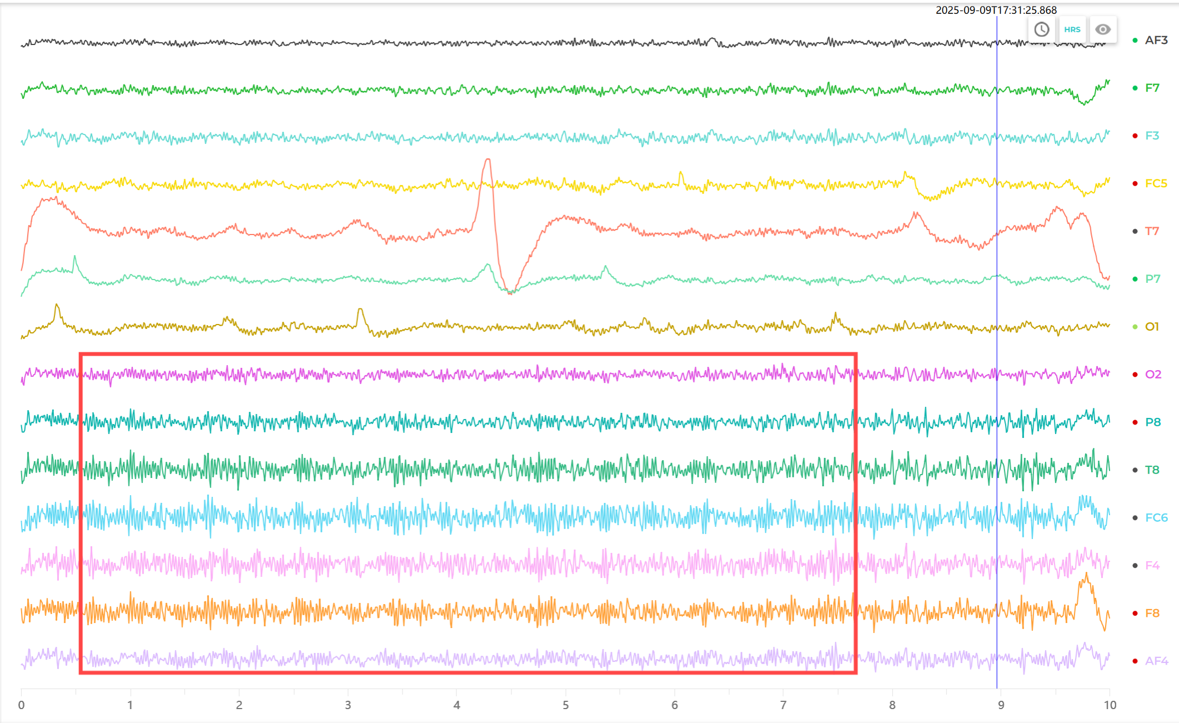Toggle the eye visibility icon

1103,29
